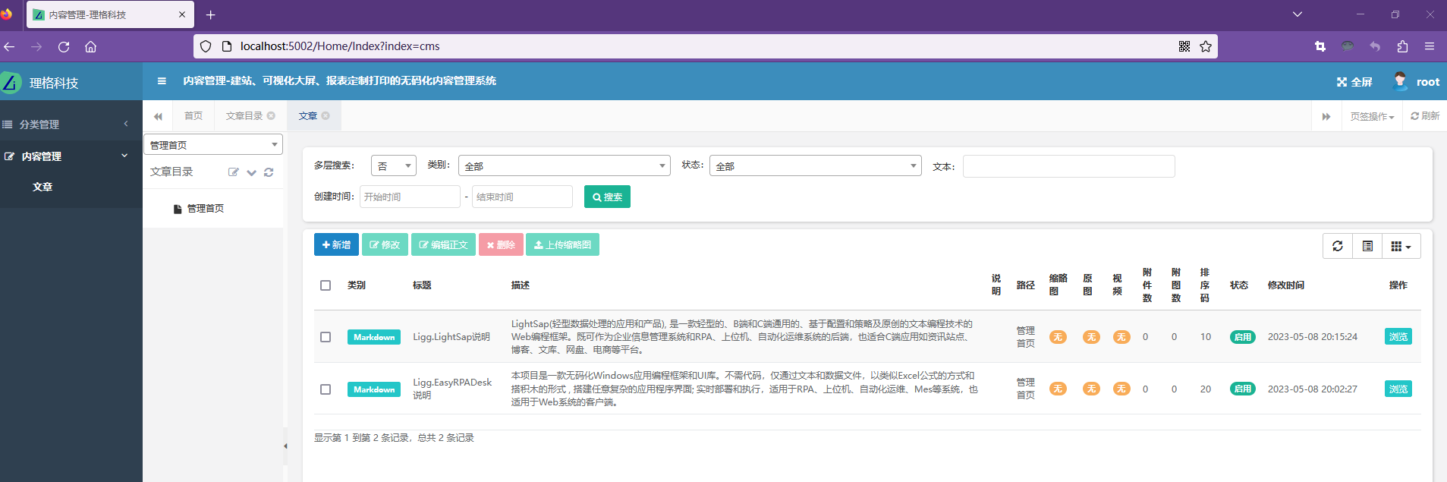
Task: Select 管理首页 node in the directory tree
Action: [205, 209]
